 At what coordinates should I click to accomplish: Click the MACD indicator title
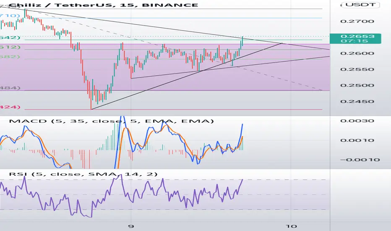click(112, 121)
